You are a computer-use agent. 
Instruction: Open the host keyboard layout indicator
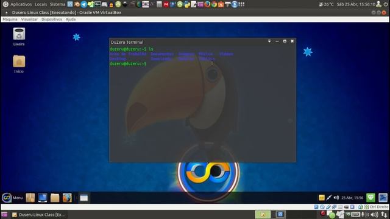(356, 214)
